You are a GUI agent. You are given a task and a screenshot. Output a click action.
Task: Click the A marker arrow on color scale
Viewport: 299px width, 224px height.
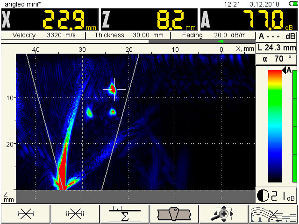click(x=287, y=71)
